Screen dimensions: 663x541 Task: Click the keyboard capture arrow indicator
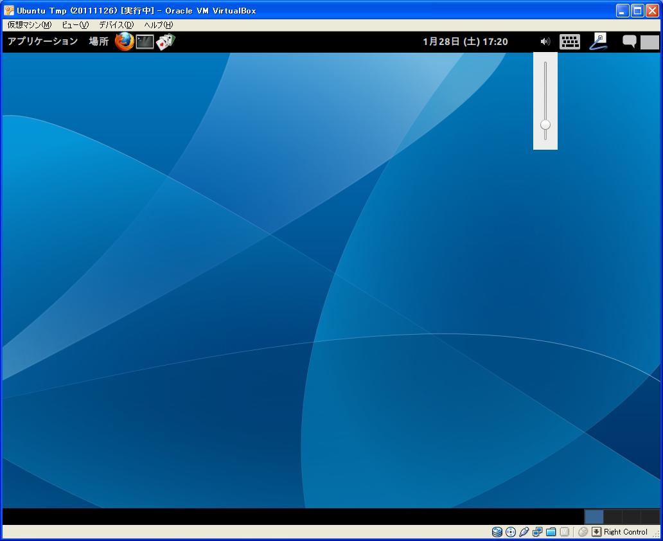597,532
